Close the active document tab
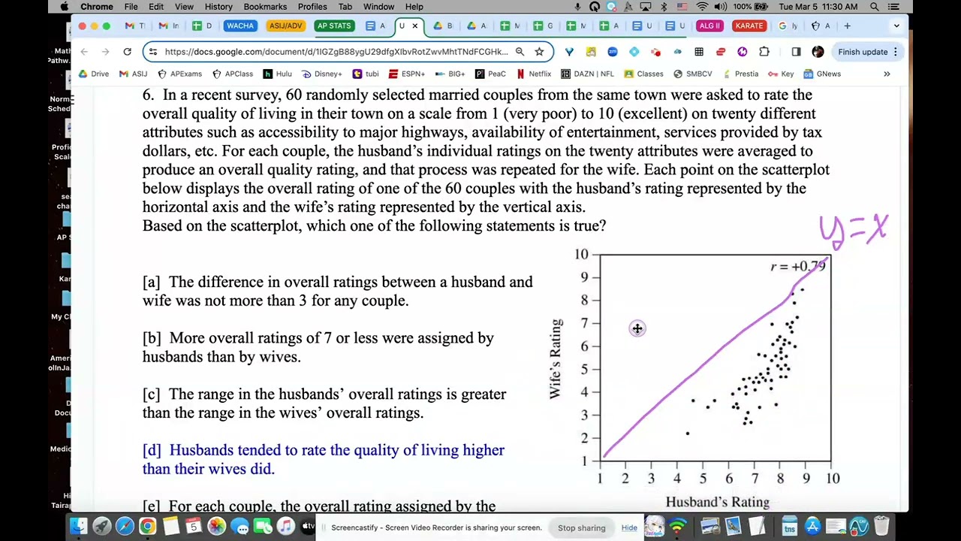 414,26
